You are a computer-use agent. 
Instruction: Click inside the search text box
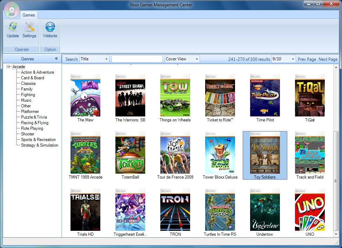(137, 59)
